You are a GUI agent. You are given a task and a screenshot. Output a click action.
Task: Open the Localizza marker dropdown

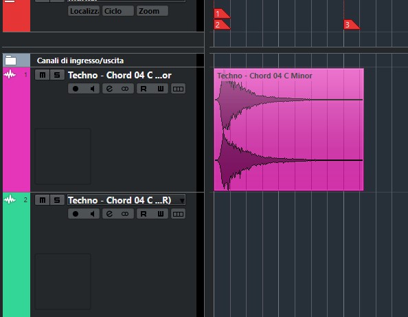84,11
